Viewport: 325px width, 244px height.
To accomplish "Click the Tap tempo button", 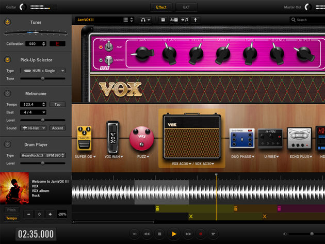I will tap(57, 104).
